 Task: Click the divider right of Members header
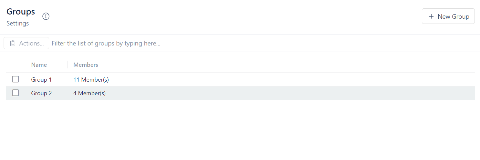coord(124,65)
